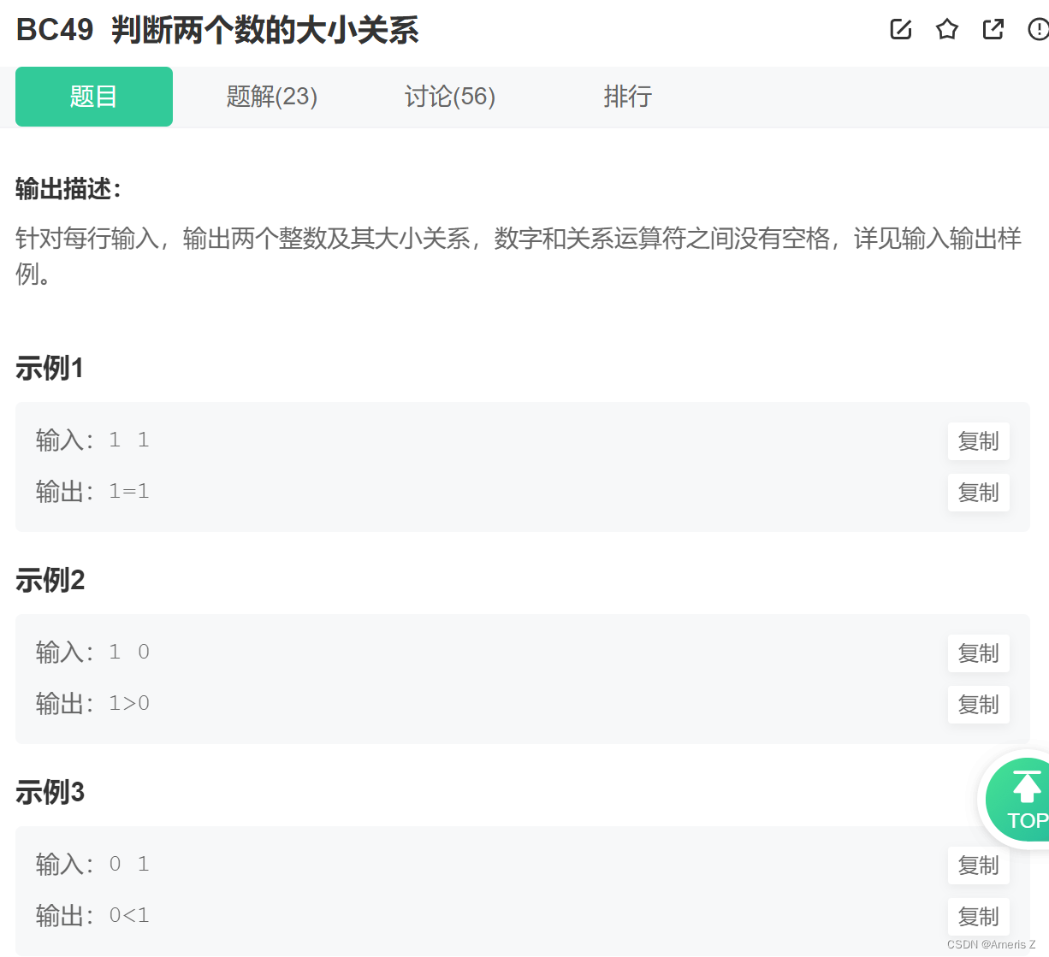The width and height of the screenshot is (1049, 957).
Task: Click the 示例3 heading
Action: 50,793
